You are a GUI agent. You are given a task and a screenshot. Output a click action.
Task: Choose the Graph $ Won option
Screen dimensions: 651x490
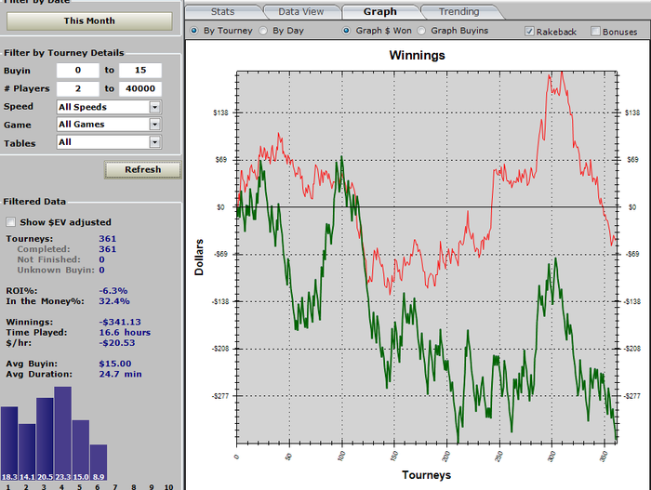pyautogui.click(x=346, y=31)
